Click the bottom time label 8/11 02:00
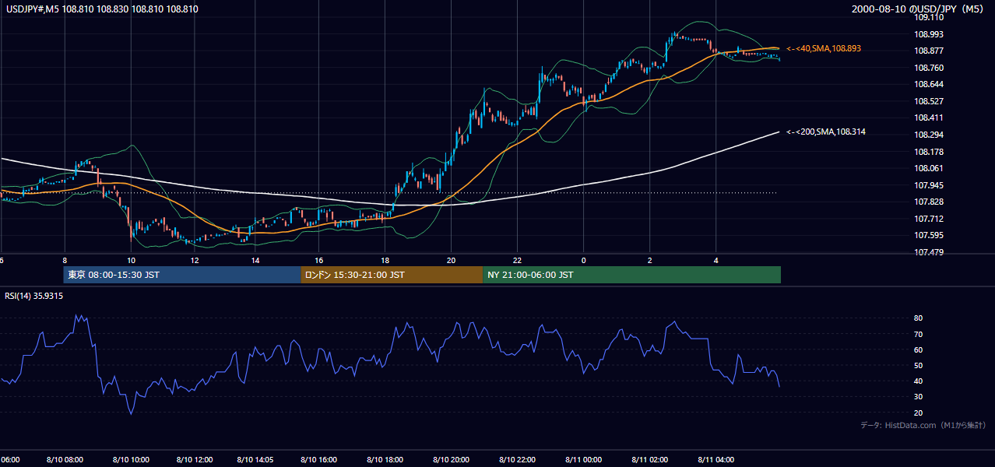995x467 pixels. 649,459
